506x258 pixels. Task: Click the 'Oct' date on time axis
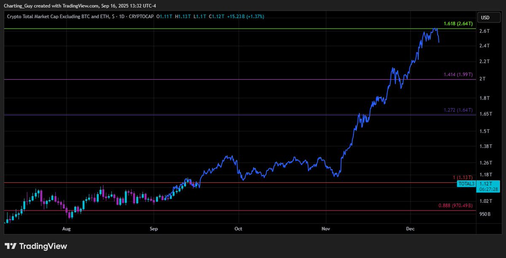click(x=239, y=229)
